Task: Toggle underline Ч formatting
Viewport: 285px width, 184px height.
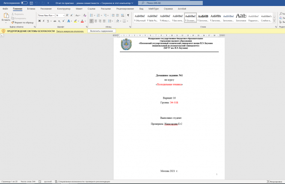Action: pos(48,21)
